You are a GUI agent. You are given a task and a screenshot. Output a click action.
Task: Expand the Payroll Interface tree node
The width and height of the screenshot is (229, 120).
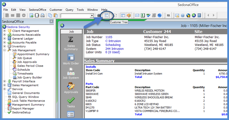click(x=5, y=81)
